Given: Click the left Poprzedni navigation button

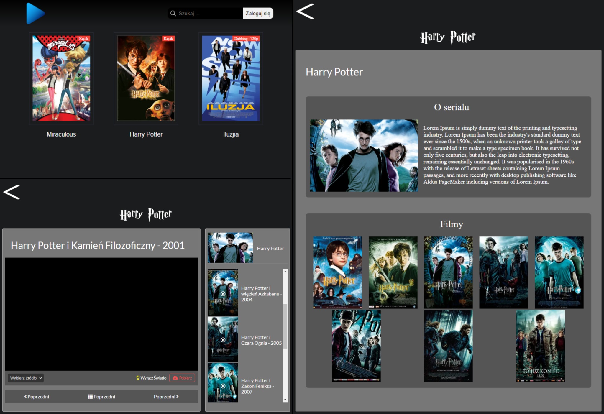Looking at the screenshot, I should pos(37,397).
